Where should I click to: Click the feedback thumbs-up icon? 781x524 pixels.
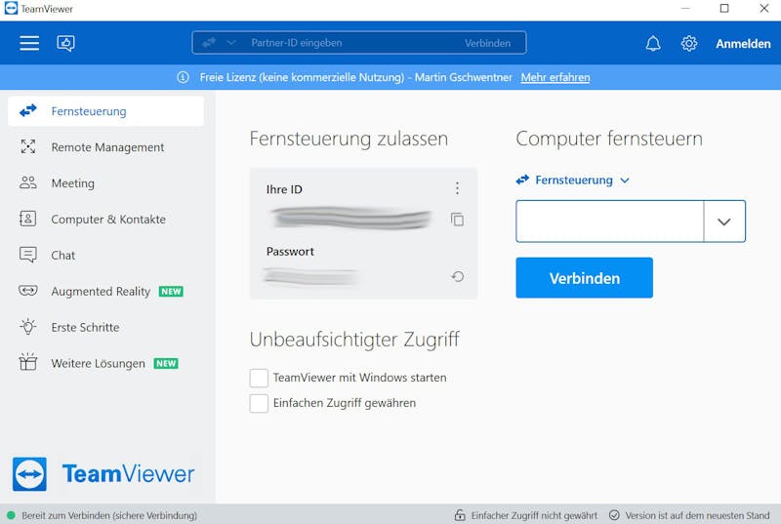pos(65,43)
